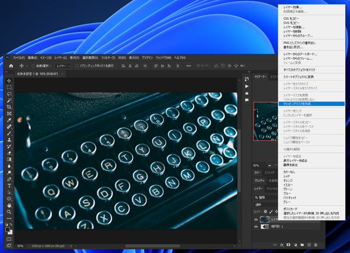
Task: Click the Home icon in options bar
Action: 11,66
